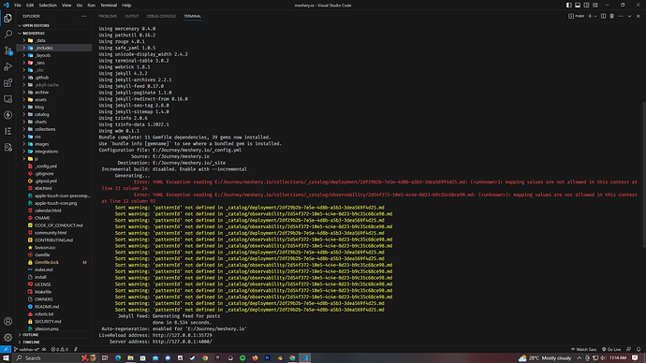
Task: Click the taskbar clock showing 11:14 AM
Action: point(618,358)
